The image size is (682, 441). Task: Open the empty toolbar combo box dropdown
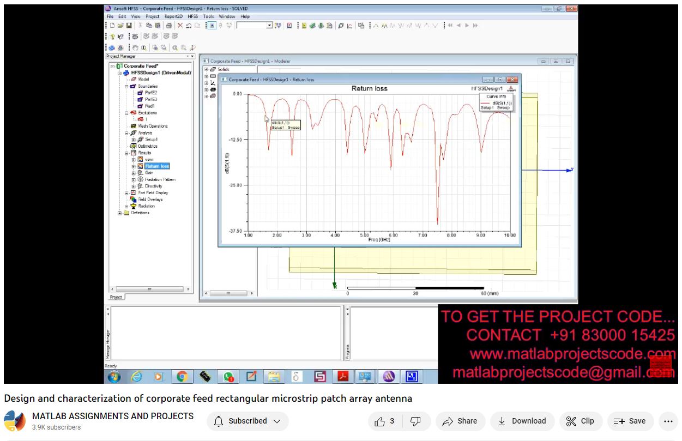(269, 26)
